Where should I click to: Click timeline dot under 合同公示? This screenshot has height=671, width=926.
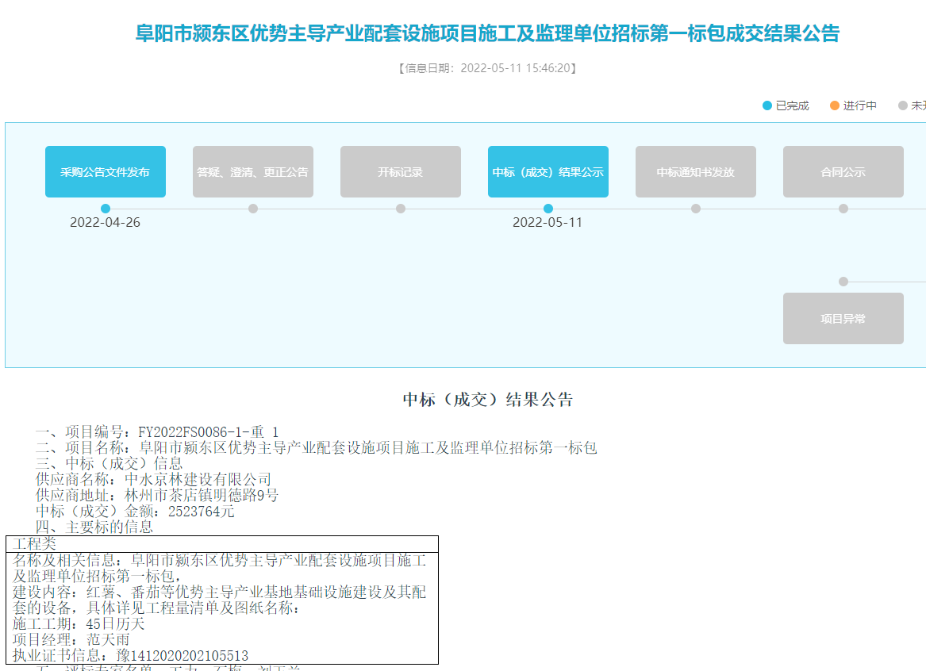[843, 209]
